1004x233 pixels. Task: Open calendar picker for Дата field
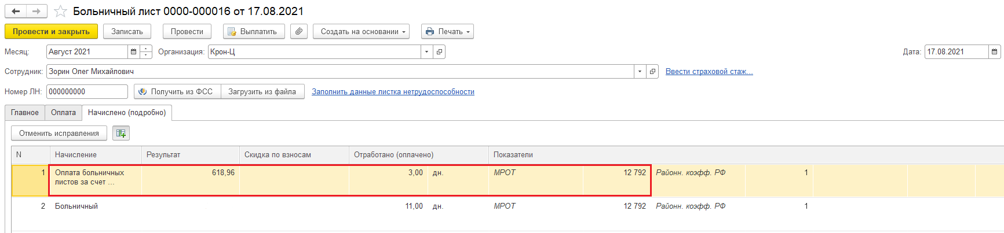pyautogui.click(x=994, y=52)
